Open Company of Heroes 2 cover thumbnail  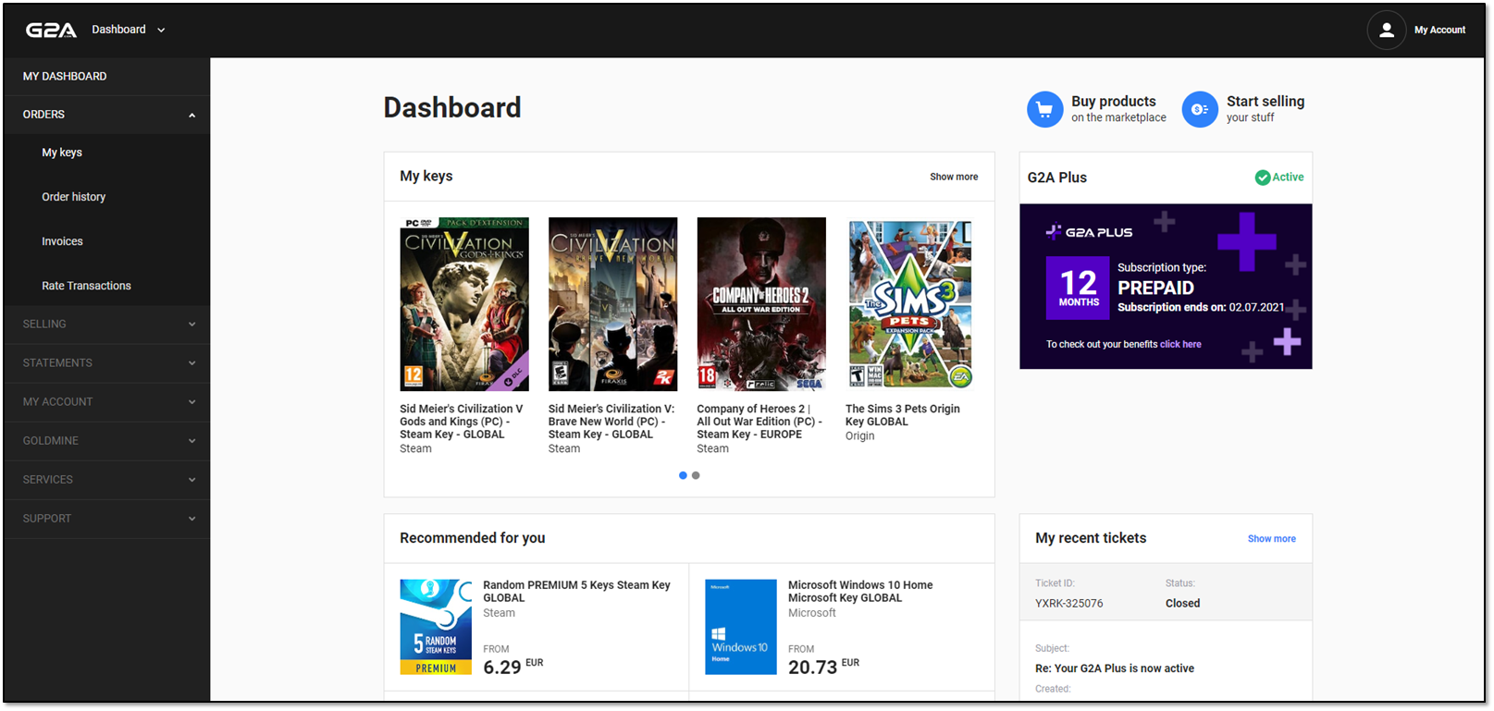[760, 304]
